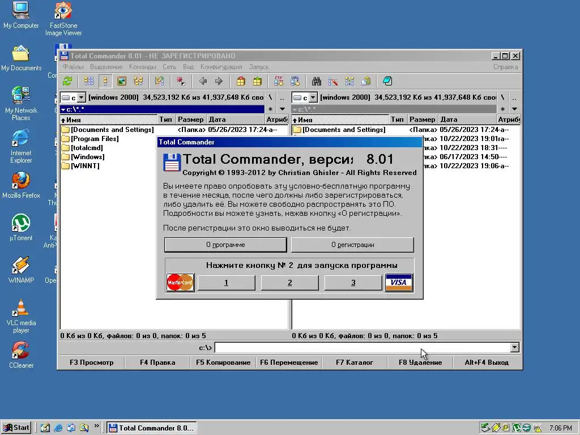Switch to brief view via toolbar icon
Screen dimensions: 580x435
pos(89,81)
